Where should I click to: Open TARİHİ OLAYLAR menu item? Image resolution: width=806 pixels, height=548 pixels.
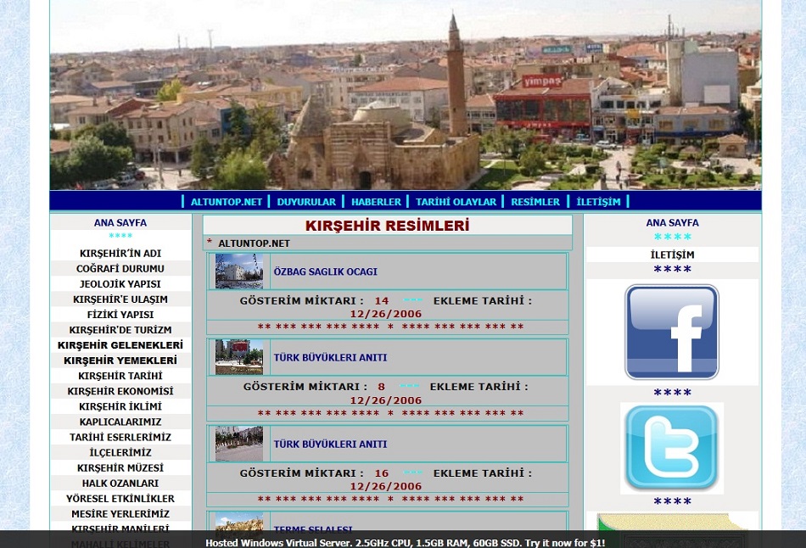tap(456, 202)
